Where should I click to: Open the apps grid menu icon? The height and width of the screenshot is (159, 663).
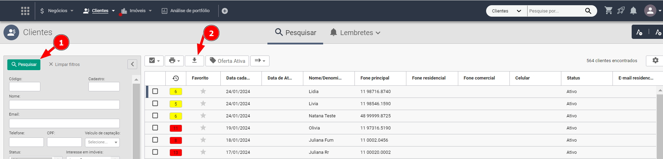click(x=25, y=11)
